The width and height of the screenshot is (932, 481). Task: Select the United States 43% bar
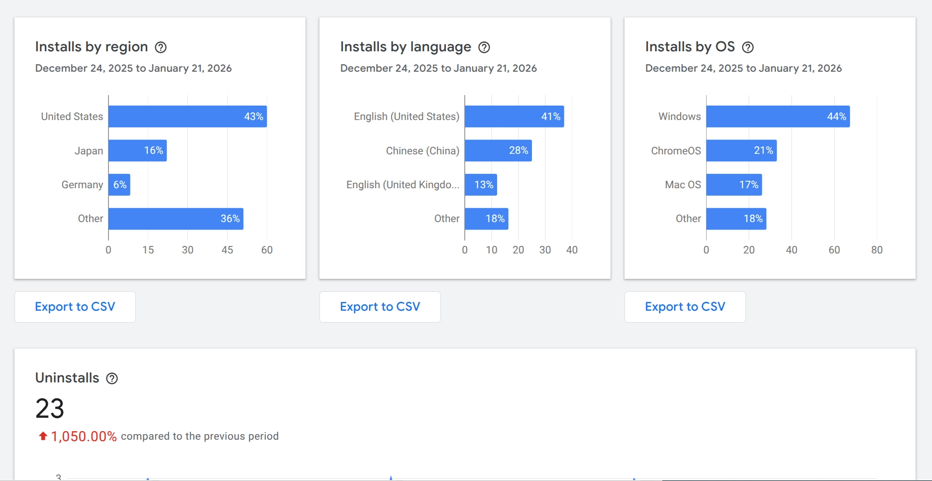point(188,116)
